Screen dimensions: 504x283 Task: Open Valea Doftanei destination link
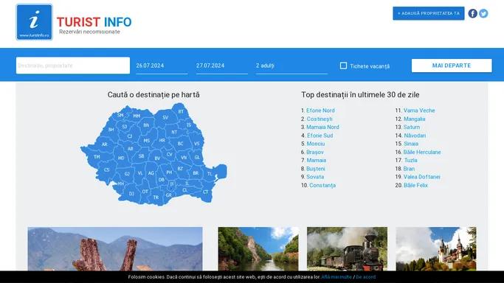click(421, 177)
